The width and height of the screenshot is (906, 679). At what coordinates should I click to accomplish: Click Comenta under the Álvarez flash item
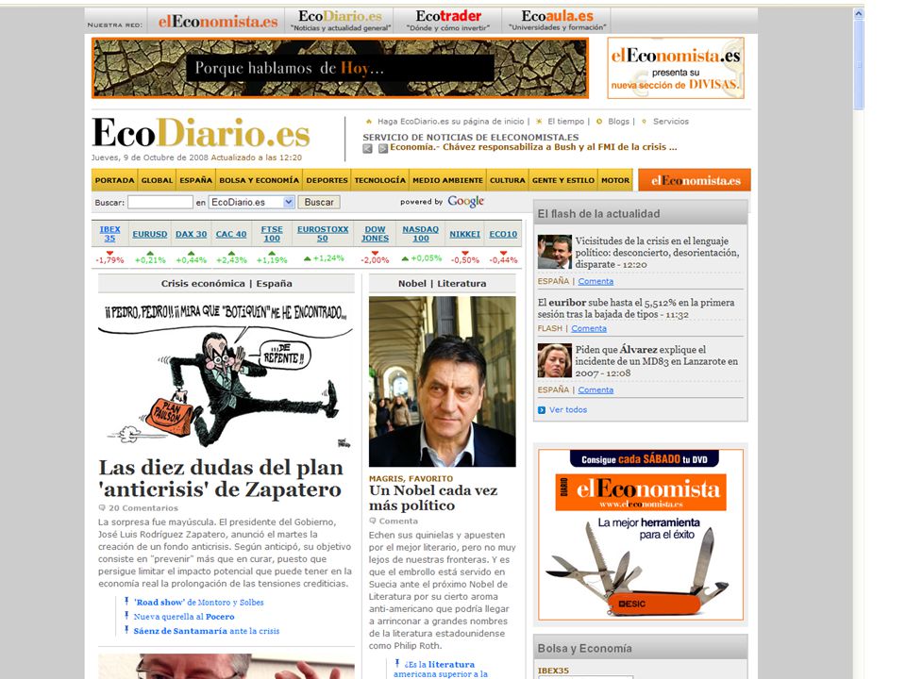pyautogui.click(x=596, y=390)
